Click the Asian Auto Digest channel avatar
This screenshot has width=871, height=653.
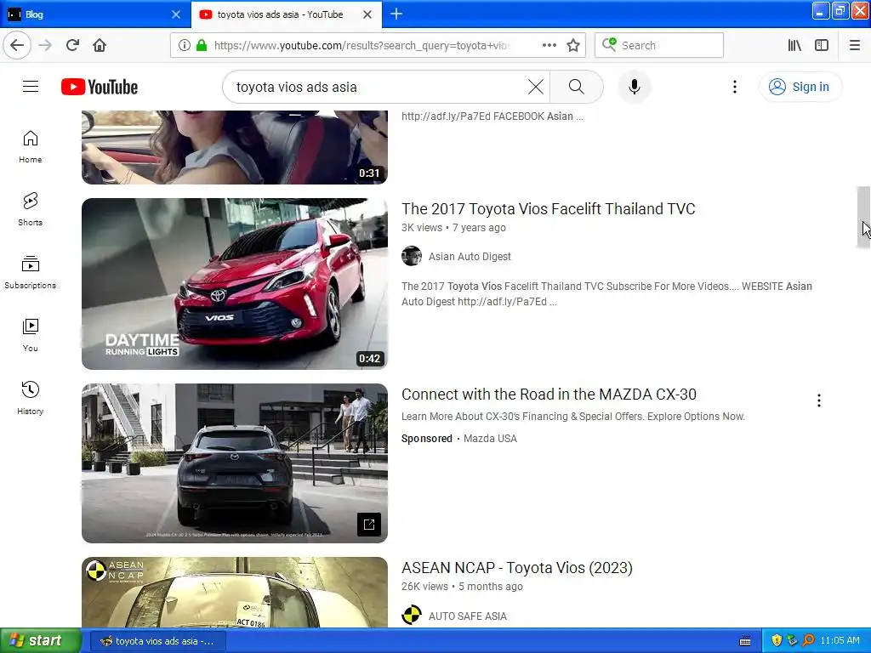pyautogui.click(x=412, y=256)
